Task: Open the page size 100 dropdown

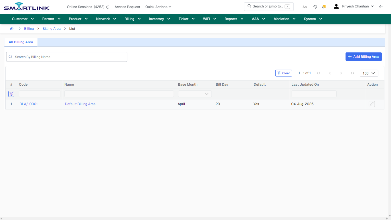Action: (x=369, y=73)
